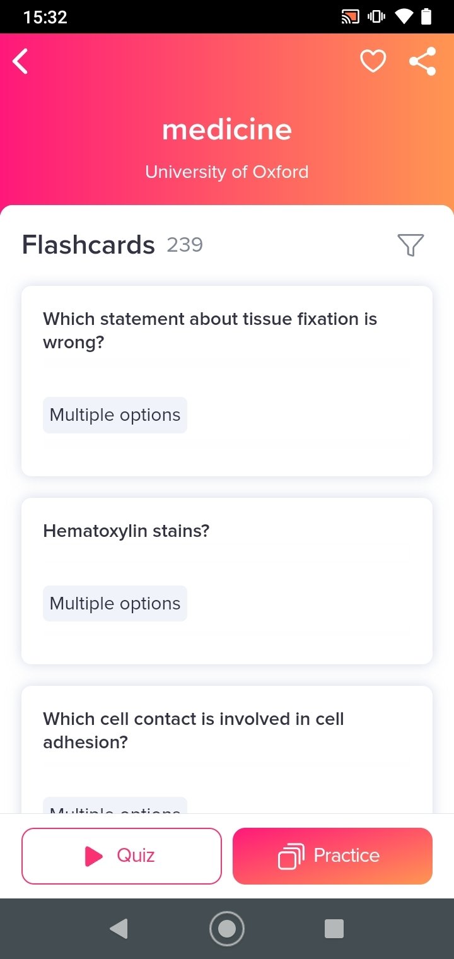Start the Quiz
The width and height of the screenshot is (454, 959).
click(122, 856)
